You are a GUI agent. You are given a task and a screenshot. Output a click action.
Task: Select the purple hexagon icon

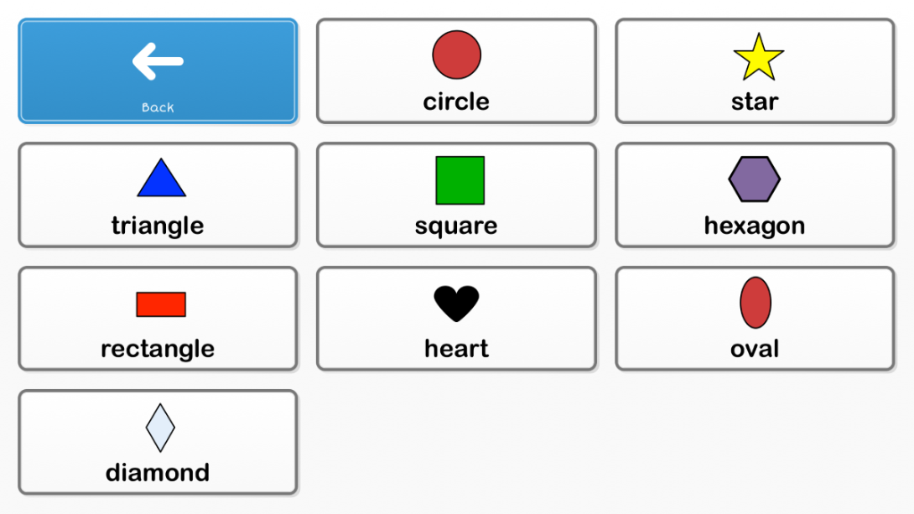754,178
